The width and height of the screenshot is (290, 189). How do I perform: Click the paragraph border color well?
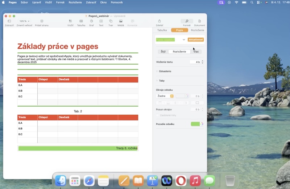[180, 96]
